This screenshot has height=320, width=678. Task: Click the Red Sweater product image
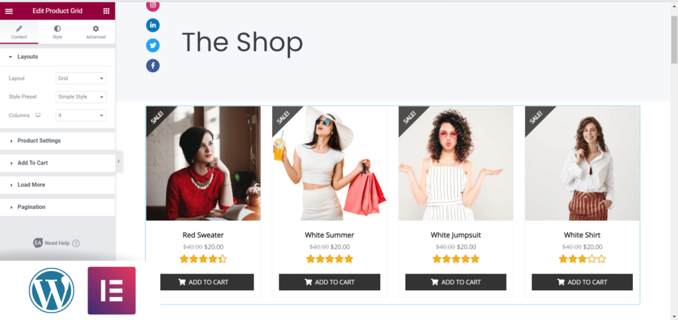coord(203,163)
